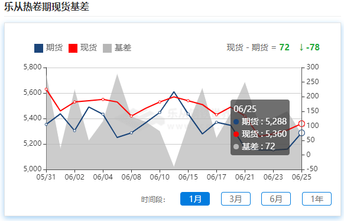This screenshot has height=221, width=344.
Task: Click the red 现货 data point at 06/25
Action: (301, 124)
